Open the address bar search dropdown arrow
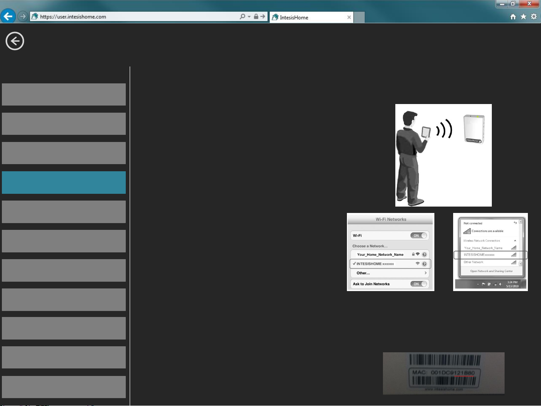This screenshot has width=541, height=406. (x=249, y=17)
